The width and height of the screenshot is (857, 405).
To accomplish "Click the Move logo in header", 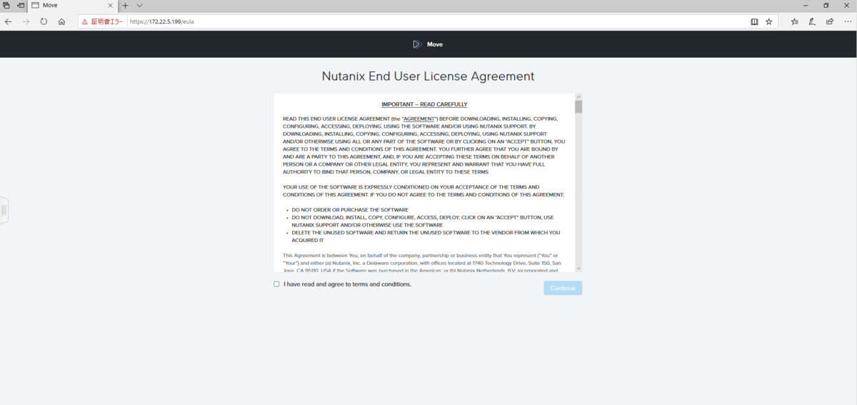I will 428,44.
